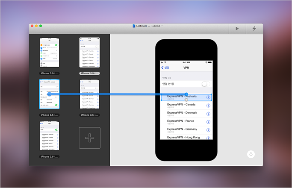Select the first settings screen thumbnail
This screenshot has height=188, width=292.
pos(49,52)
